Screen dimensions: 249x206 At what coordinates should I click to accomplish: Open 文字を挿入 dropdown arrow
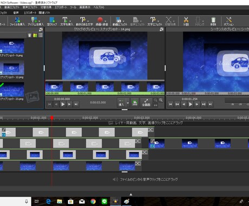(70, 21)
